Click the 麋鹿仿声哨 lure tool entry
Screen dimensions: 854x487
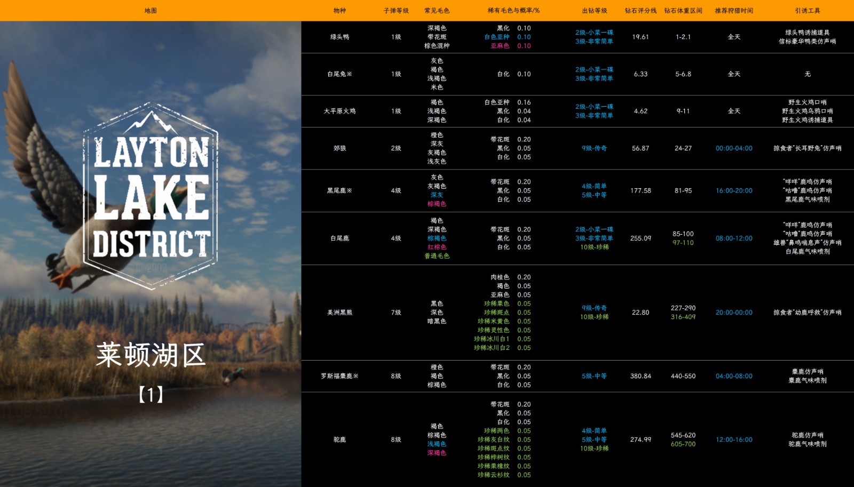[x=807, y=372]
